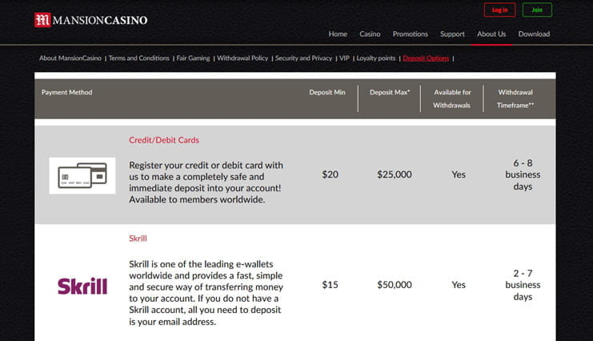Image resolution: width=593 pixels, height=341 pixels.
Task: Open the Loyalty points link
Action: coord(376,58)
